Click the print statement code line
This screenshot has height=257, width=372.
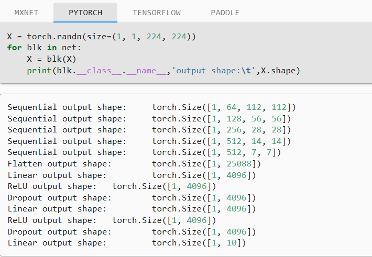pyautogui.click(x=163, y=71)
